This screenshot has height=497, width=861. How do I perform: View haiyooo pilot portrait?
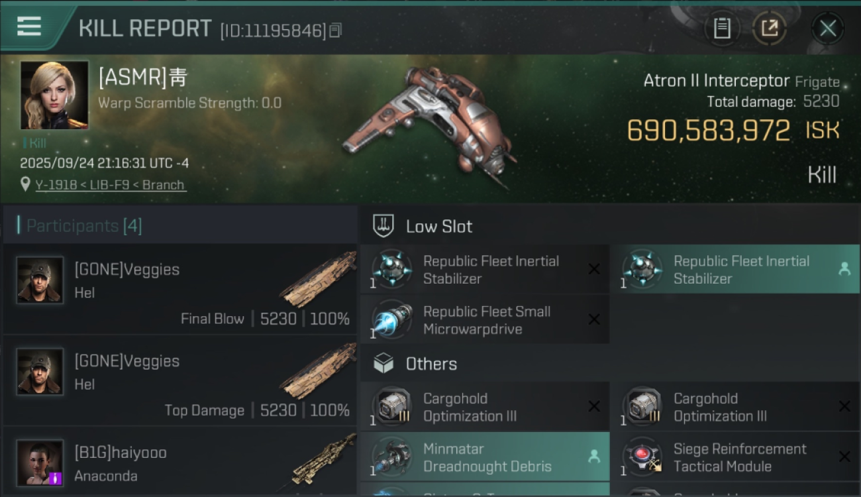point(40,462)
